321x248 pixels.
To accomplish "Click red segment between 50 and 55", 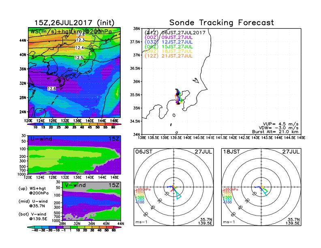I will 102,124.
